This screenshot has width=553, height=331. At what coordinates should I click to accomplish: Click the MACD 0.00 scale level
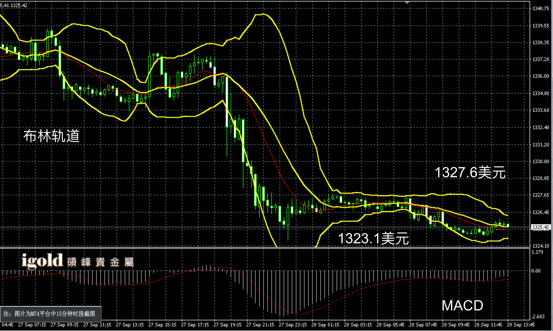point(536,271)
